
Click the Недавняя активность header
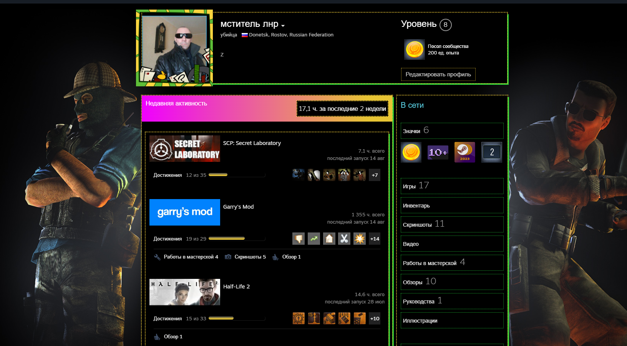click(176, 104)
